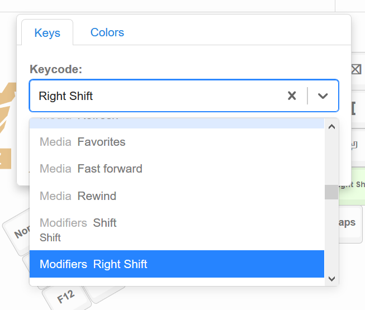Select the Keys tab
Viewport: 365px width, 310px height.
point(48,33)
